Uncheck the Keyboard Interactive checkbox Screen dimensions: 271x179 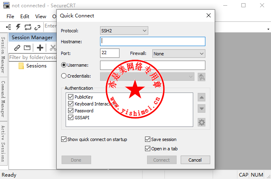[70, 104]
